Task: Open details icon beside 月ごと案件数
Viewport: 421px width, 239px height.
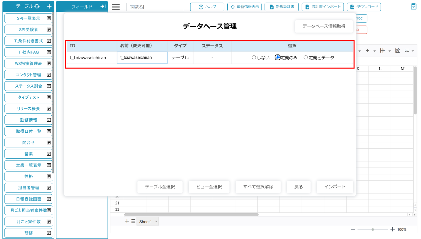Action: [49, 221]
